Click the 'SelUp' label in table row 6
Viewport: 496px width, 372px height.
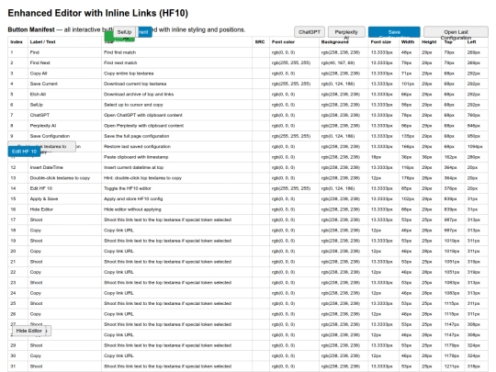coord(37,105)
